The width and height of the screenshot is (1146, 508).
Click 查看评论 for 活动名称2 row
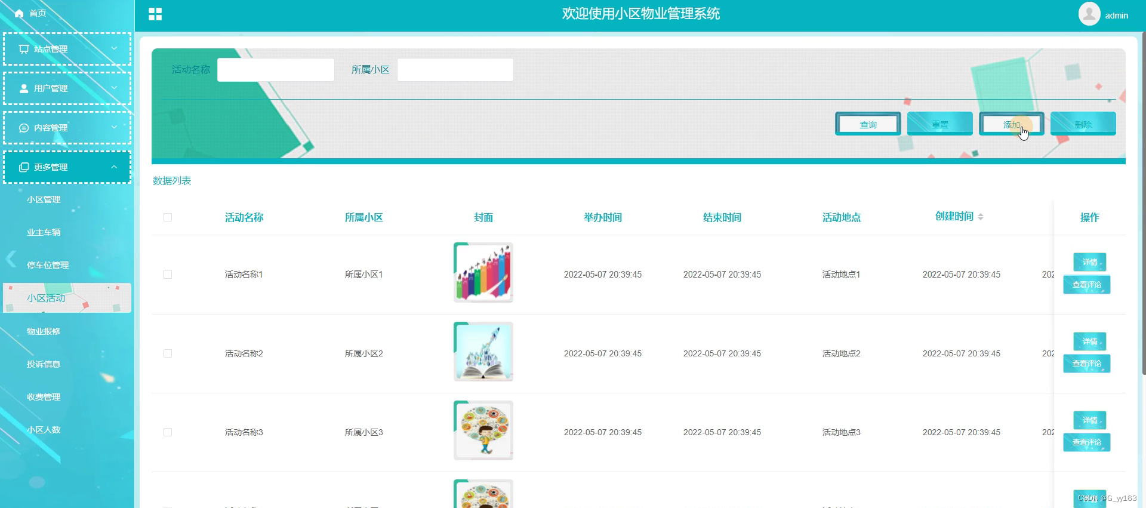click(1087, 364)
